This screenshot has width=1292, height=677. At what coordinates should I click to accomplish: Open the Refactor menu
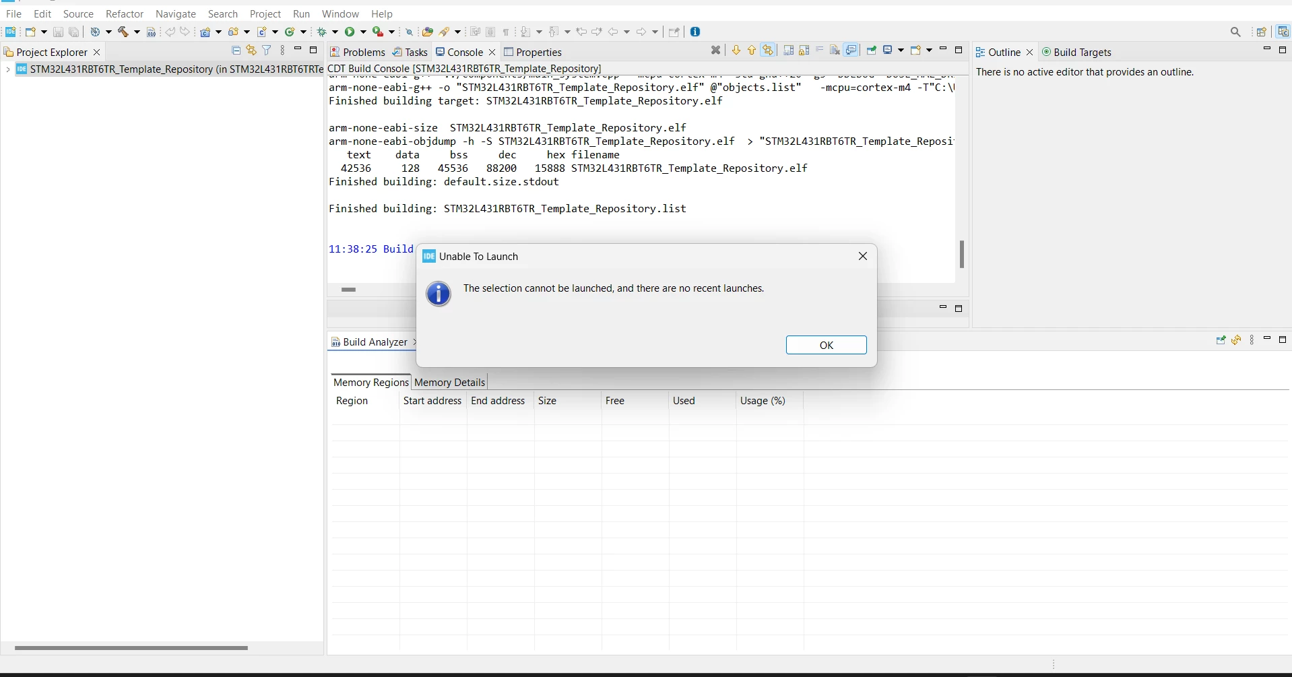(125, 13)
